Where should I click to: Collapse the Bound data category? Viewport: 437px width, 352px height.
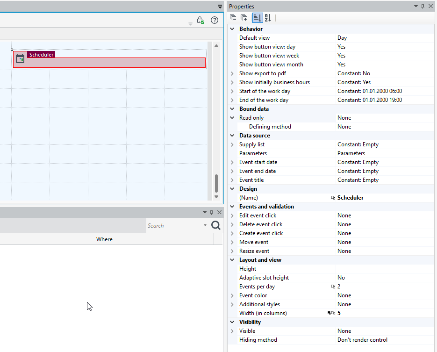coord(232,109)
